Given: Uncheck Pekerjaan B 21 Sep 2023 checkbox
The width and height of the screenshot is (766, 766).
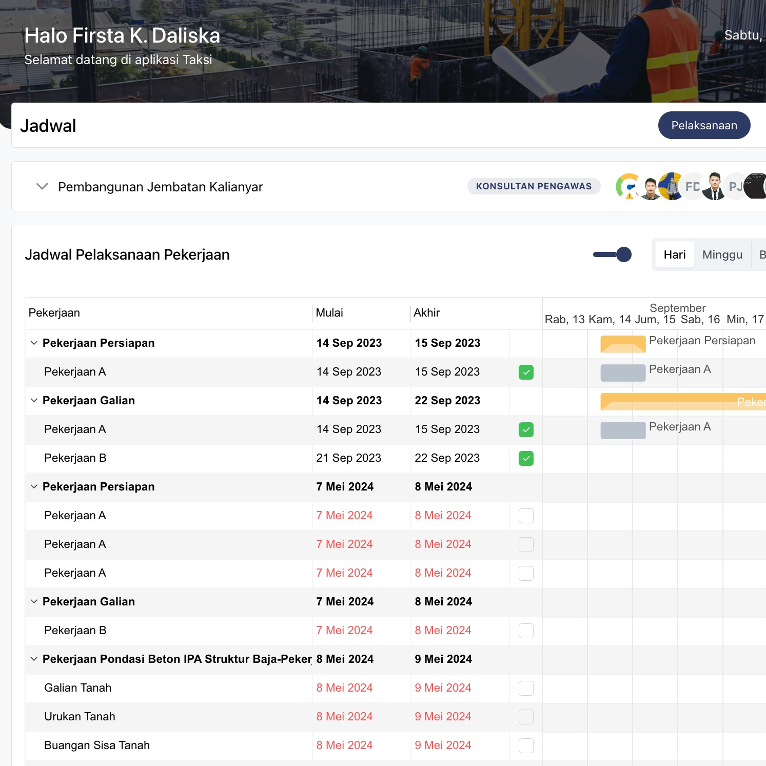Looking at the screenshot, I should 526,458.
